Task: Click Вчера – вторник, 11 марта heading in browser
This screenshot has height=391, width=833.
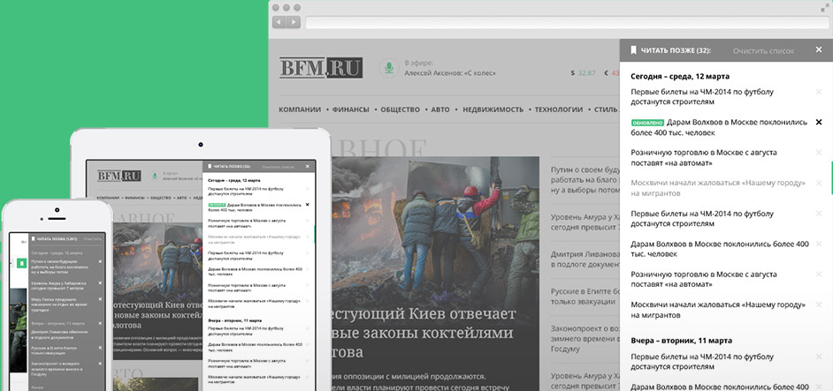Action: tap(681, 341)
